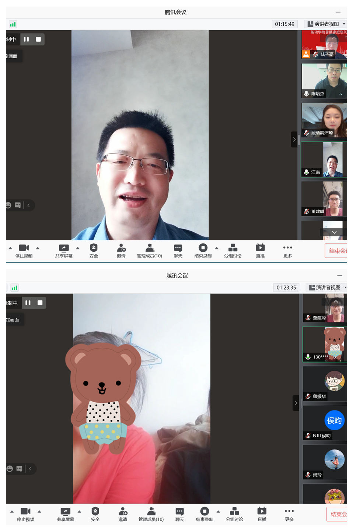
Task: Click the Security shield icon in the upper window
Action: pos(94,251)
